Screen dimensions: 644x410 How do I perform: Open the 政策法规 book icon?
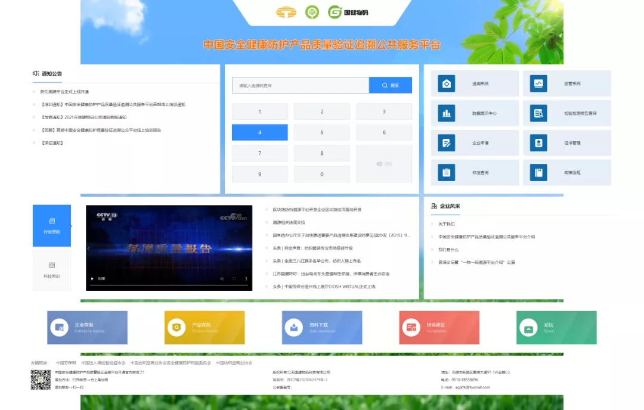click(538, 173)
